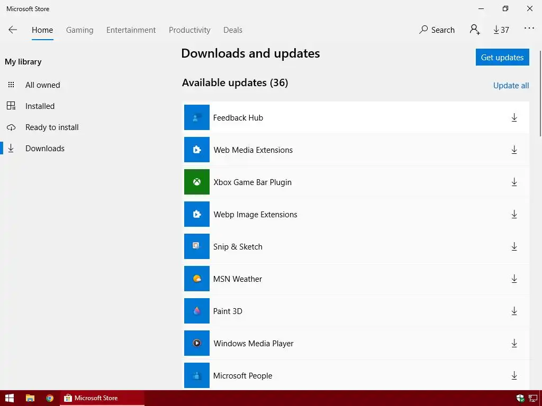This screenshot has height=406, width=542.
Task: Click the Web Media Extensions name
Action: 253,150
